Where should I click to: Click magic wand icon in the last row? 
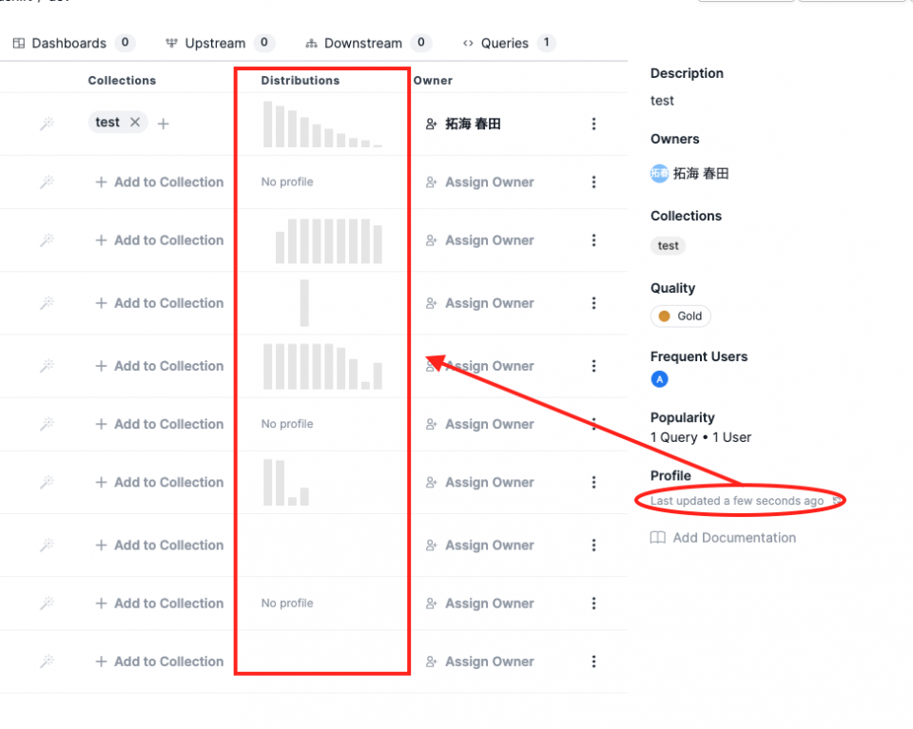coord(47,661)
